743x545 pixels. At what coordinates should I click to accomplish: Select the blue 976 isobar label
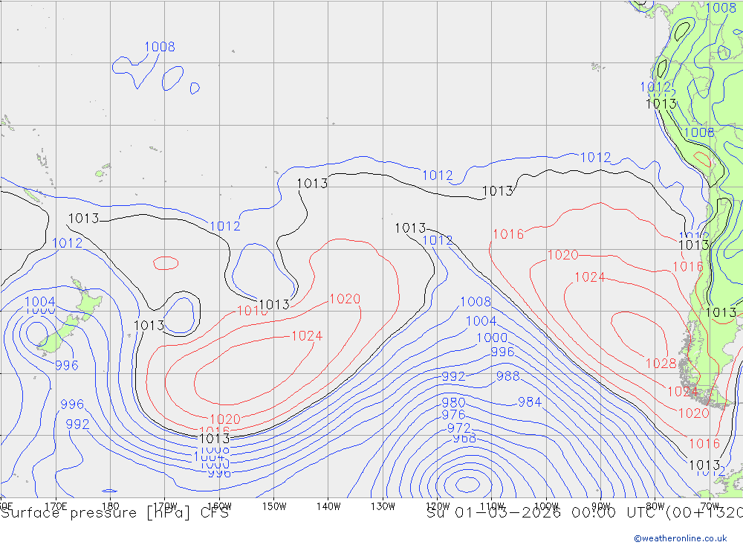coord(453,415)
